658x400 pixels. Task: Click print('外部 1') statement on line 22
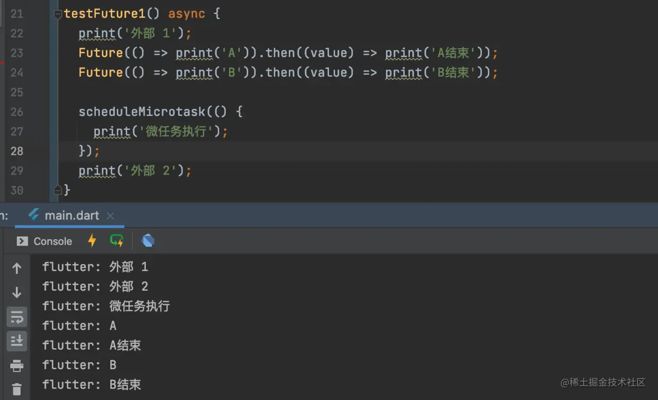click(x=135, y=33)
